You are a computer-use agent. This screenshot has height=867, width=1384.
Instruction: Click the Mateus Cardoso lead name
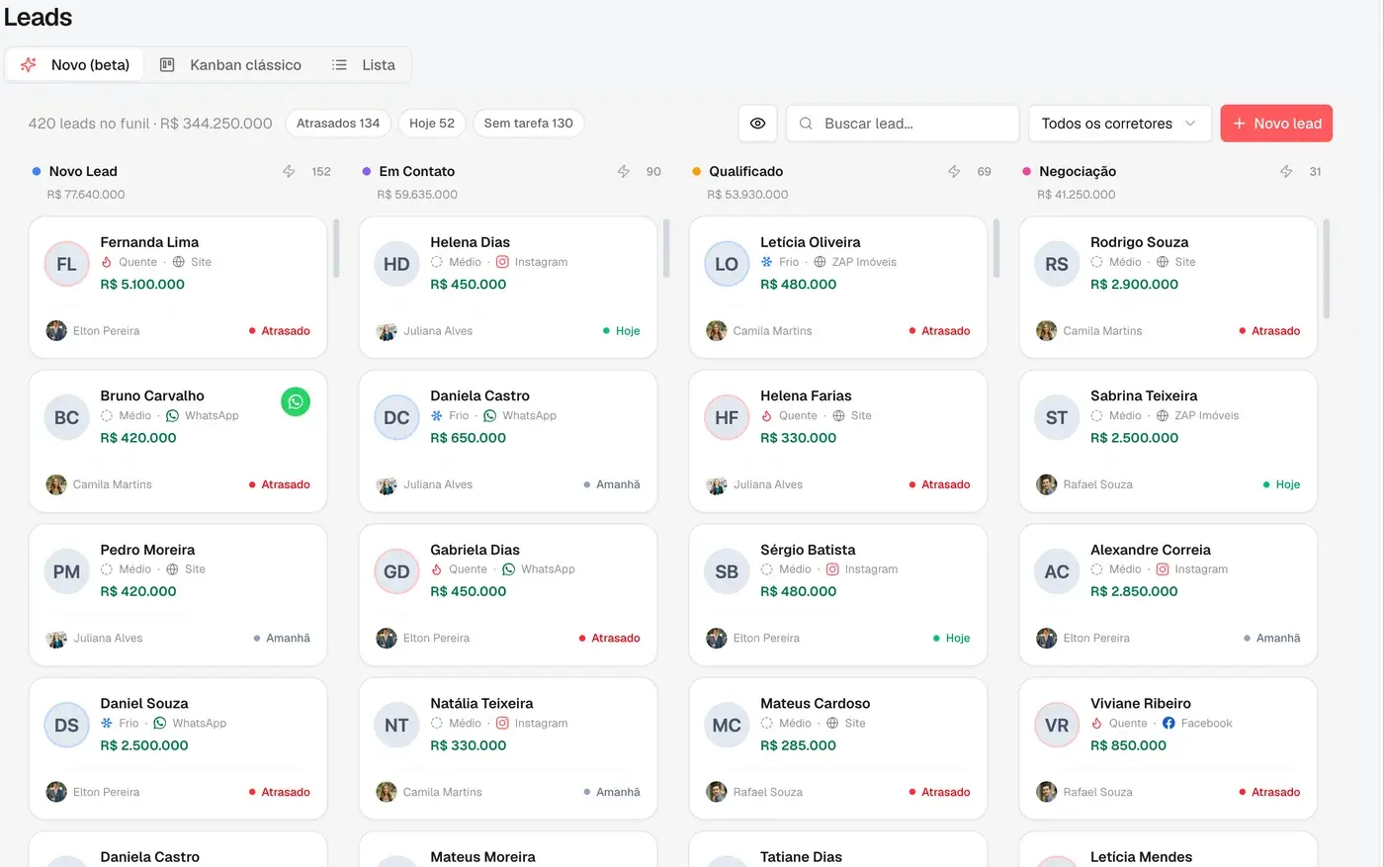point(816,703)
